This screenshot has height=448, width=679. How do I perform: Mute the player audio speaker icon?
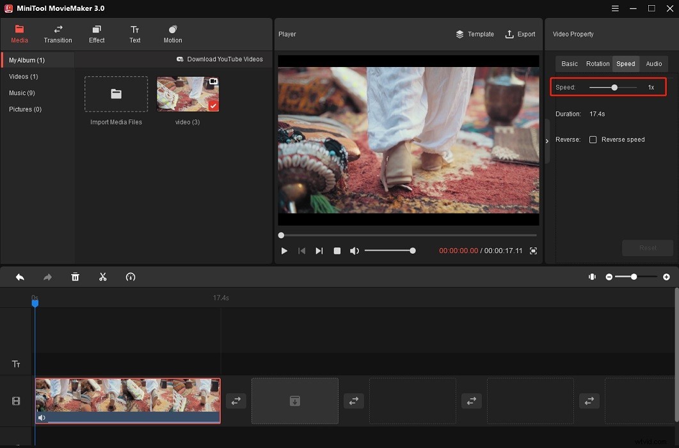point(355,251)
